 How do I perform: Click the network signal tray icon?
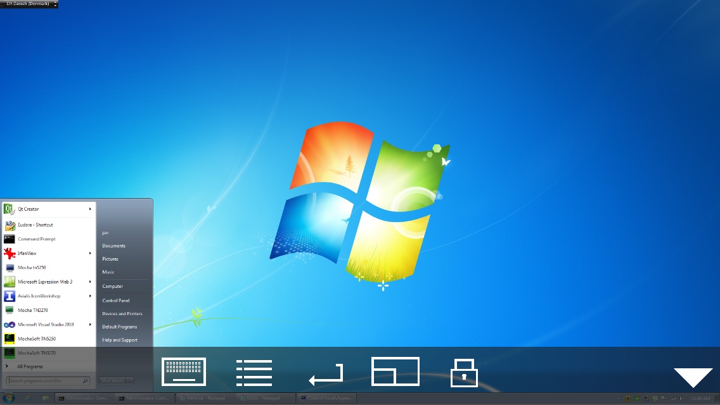(673, 399)
